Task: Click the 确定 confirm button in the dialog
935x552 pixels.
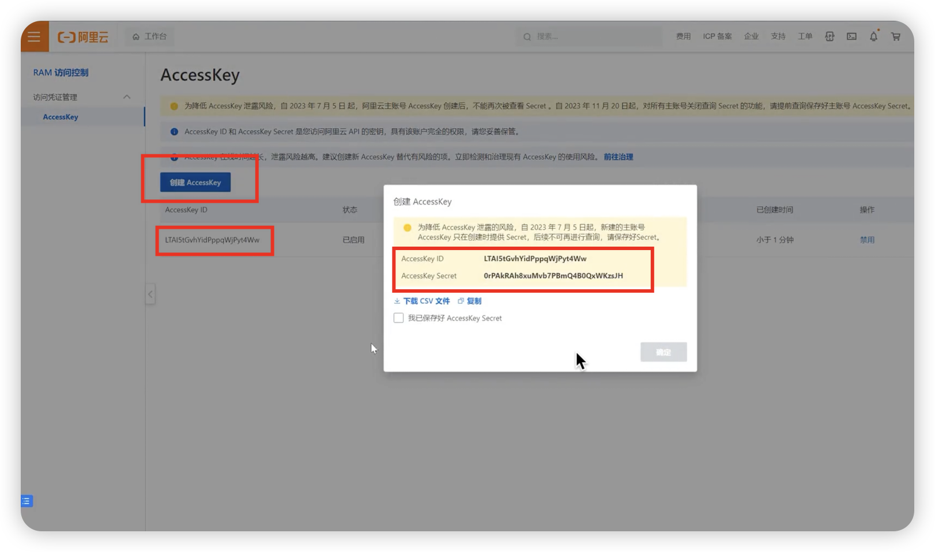Action: [x=663, y=352]
